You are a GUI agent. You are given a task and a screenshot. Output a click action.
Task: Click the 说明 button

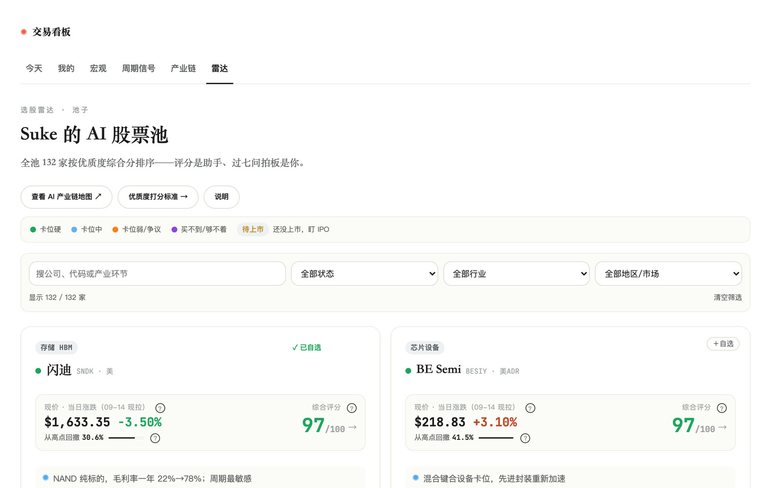tap(222, 197)
